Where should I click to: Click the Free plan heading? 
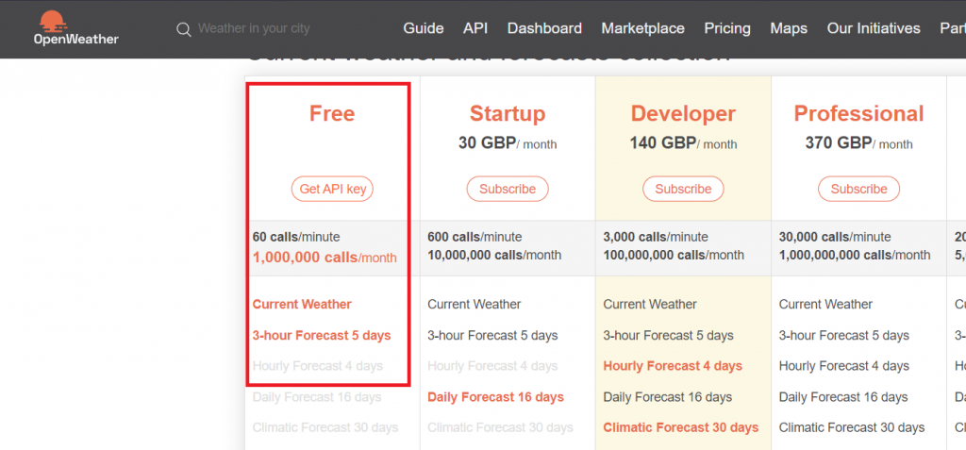pos(332,113)
